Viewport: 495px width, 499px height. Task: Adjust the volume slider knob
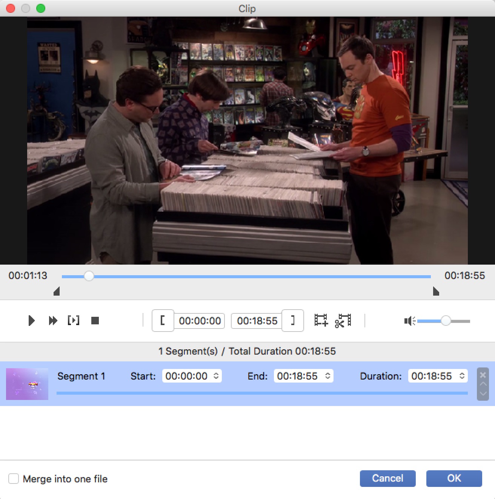click(x=446, y=321)
